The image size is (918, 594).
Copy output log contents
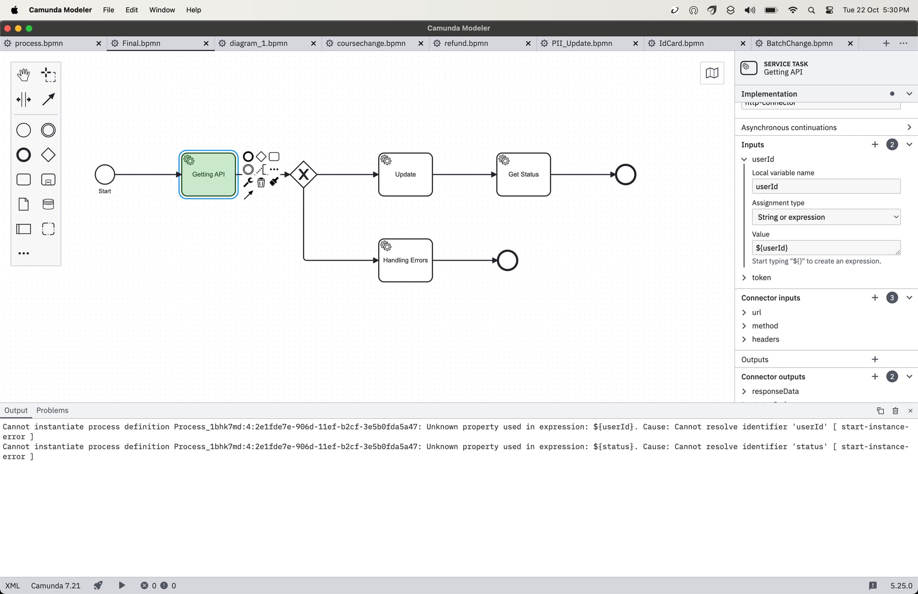(880, 410)
